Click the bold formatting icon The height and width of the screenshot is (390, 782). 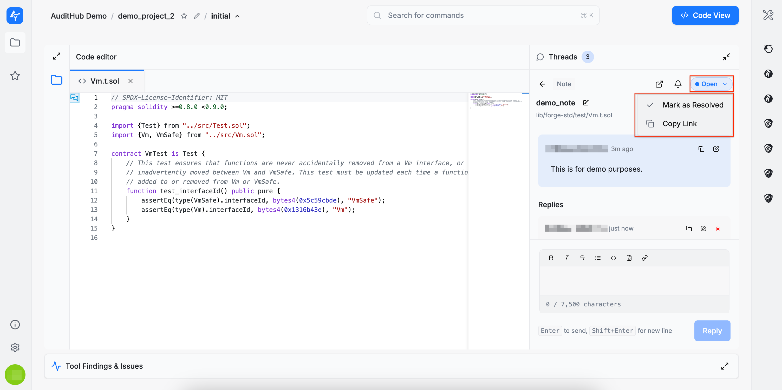tap(551, 258)
